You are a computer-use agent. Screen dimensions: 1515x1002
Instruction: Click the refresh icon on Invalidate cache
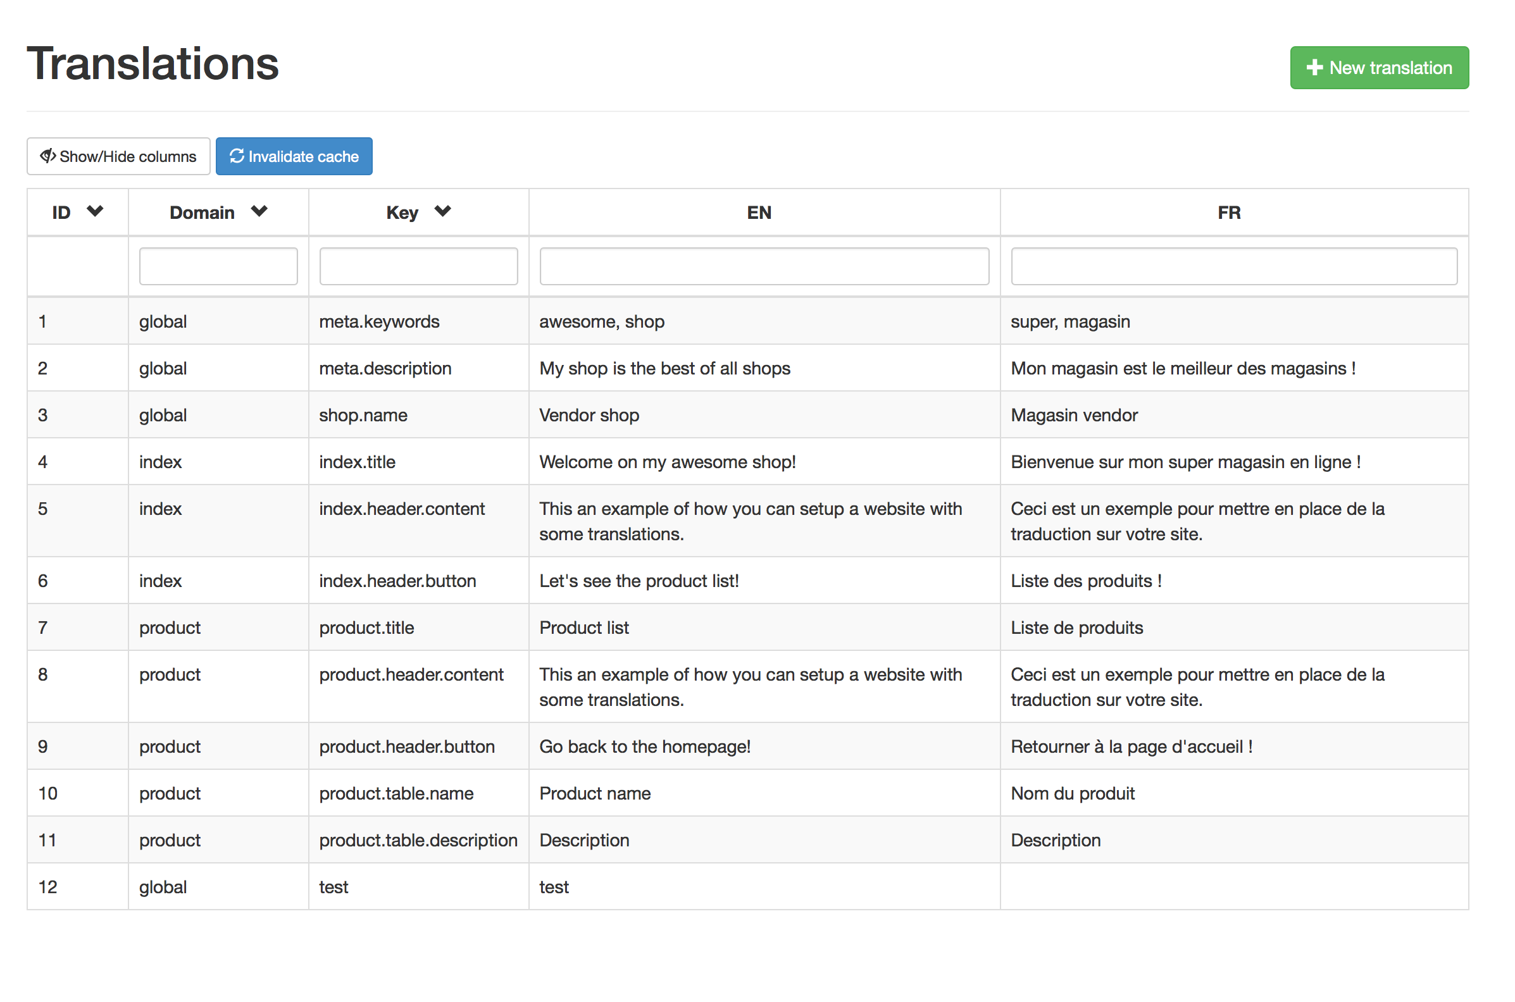point(237,156)
